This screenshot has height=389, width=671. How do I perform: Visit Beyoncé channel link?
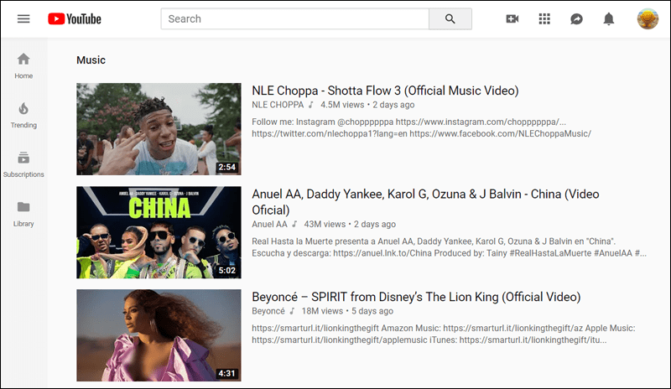[268, 311]
